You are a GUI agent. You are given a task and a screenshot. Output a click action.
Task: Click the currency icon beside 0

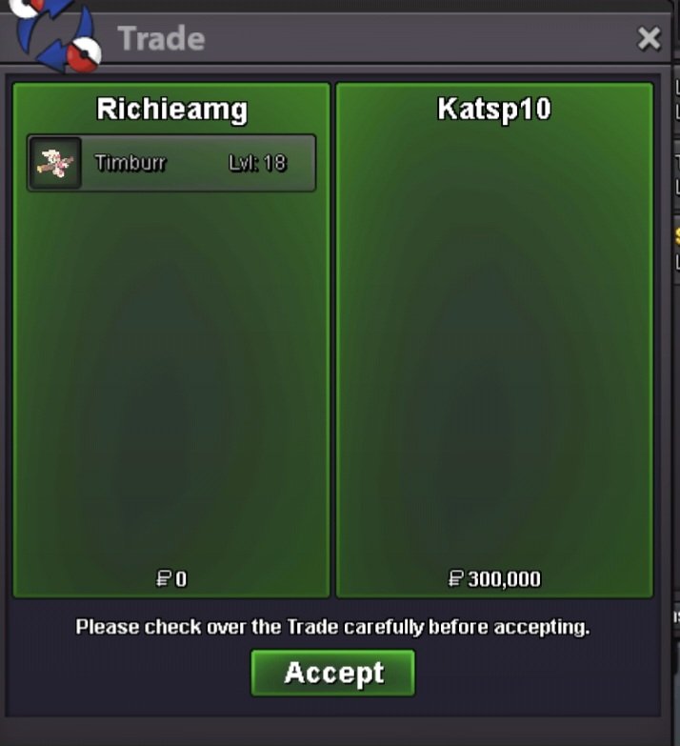pyautogui.click(x=164, y=579)
